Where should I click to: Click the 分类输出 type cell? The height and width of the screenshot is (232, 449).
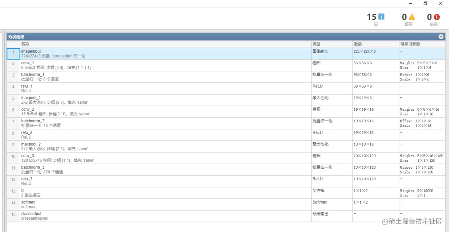click(x=332, y=216)
